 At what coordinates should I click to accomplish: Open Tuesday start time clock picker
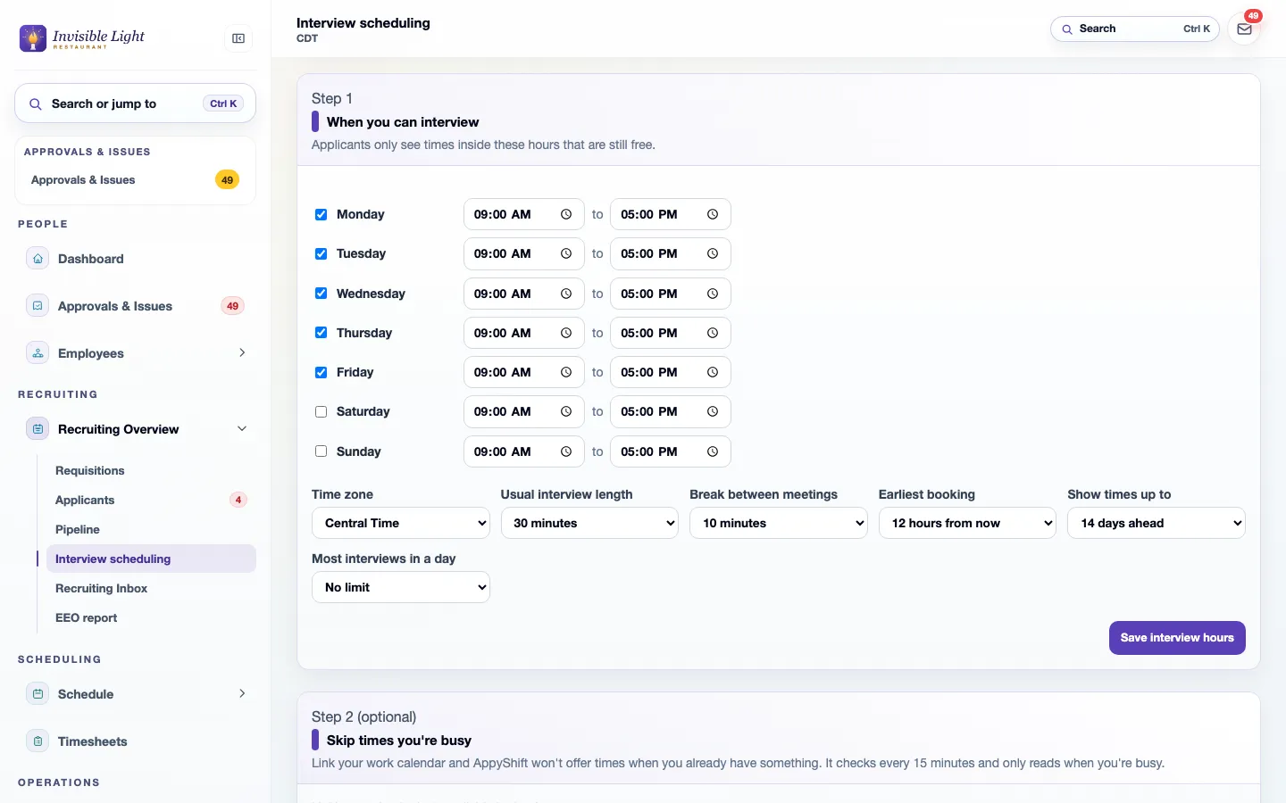coord(566,253)
